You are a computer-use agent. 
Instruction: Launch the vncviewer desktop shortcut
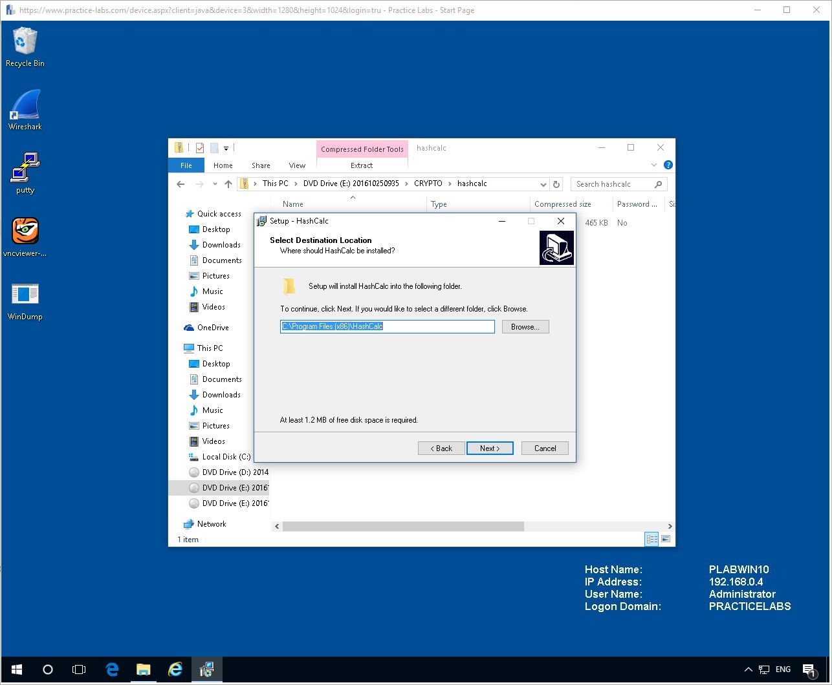(25, 234)
